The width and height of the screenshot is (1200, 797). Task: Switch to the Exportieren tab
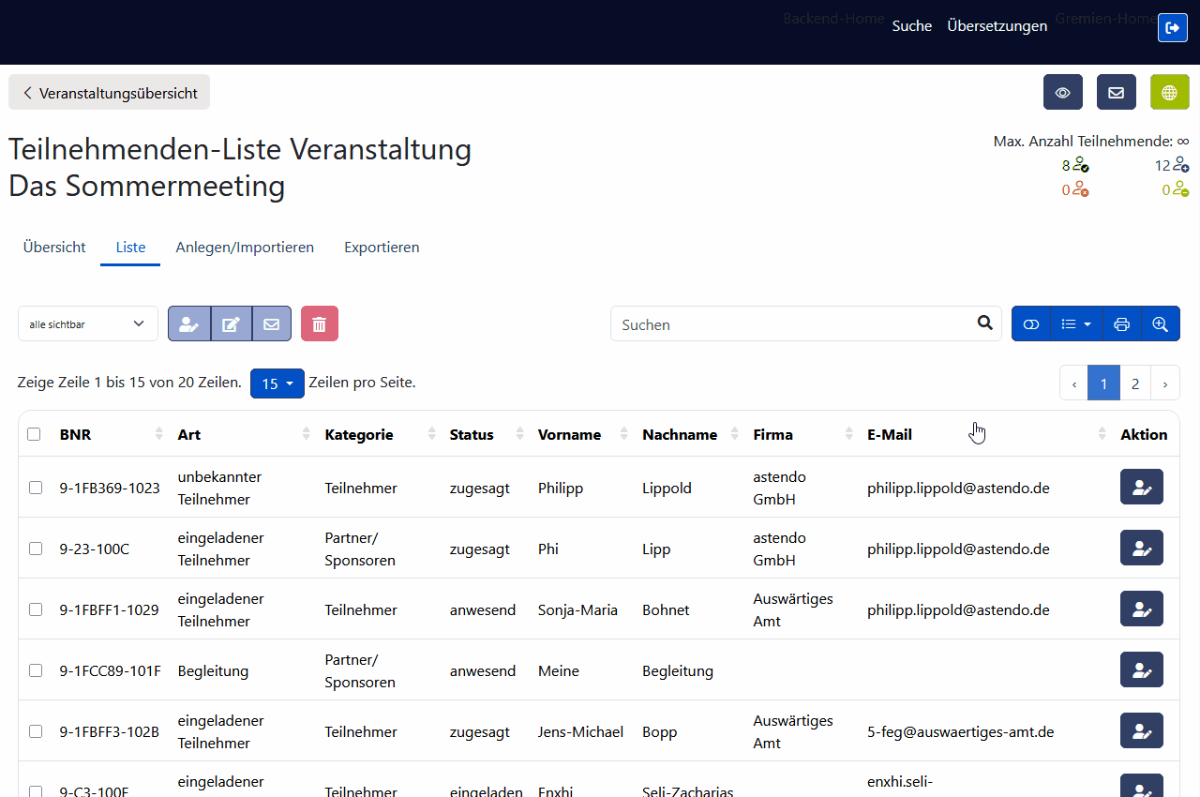(382, 247)
